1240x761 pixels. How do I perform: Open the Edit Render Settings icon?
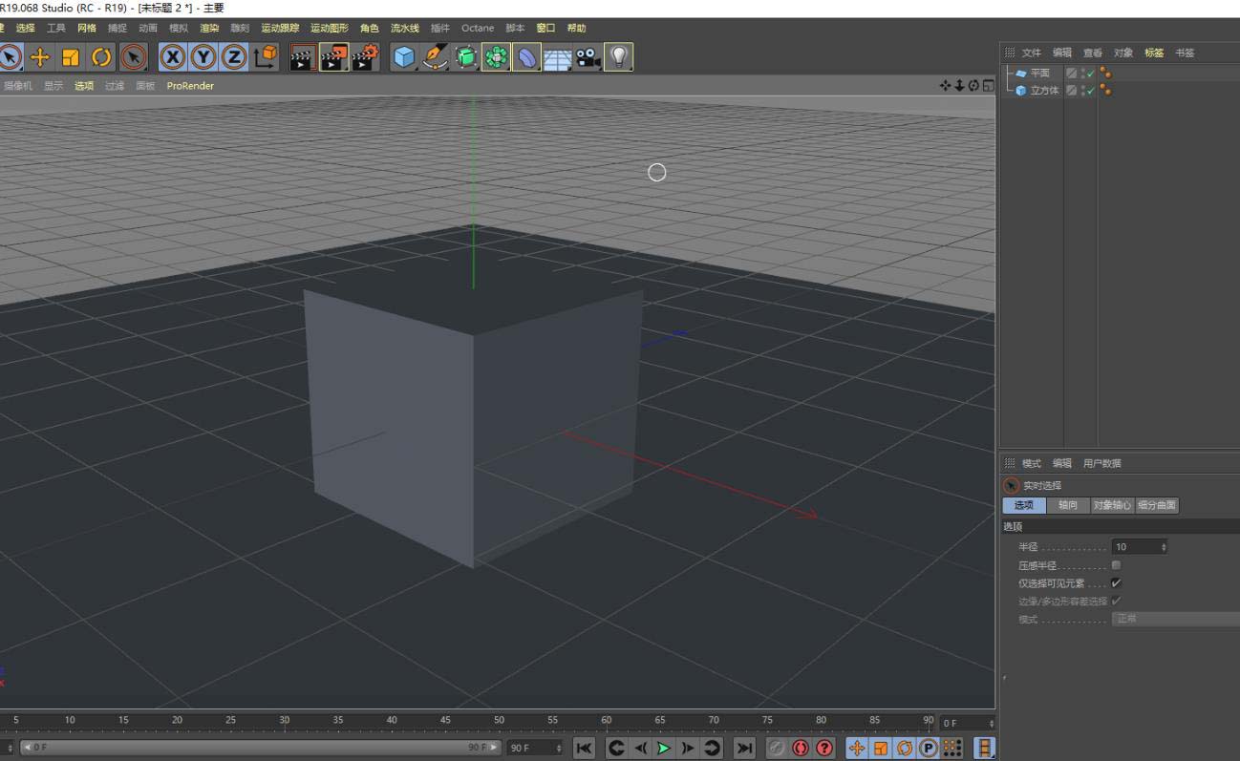click(364, 57)
